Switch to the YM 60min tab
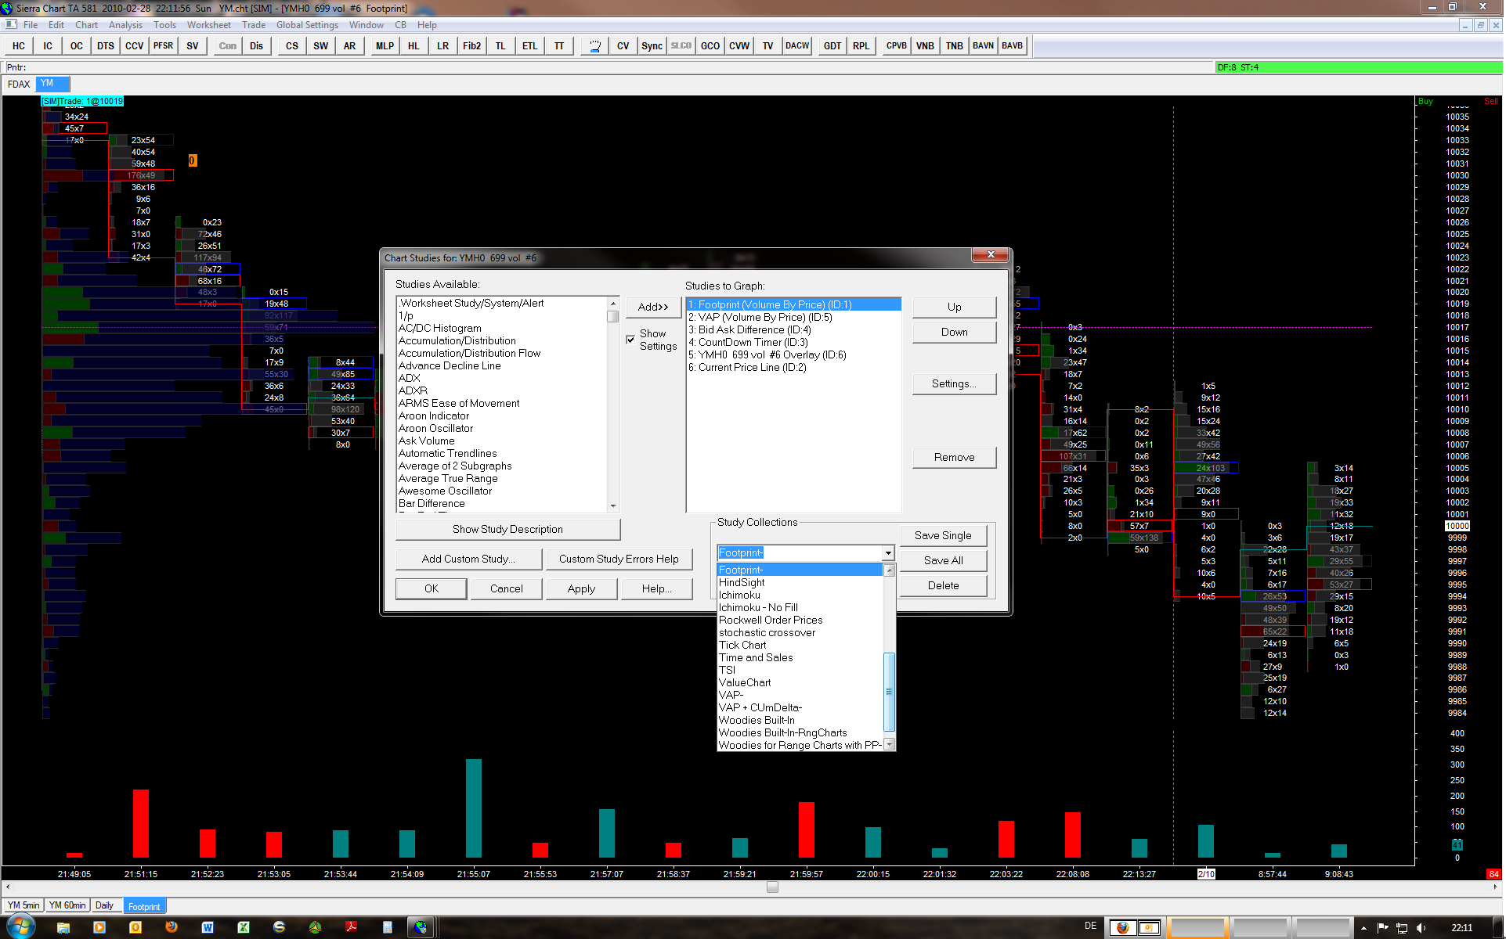Viewport: 1506px width, 939px height. 67,906
